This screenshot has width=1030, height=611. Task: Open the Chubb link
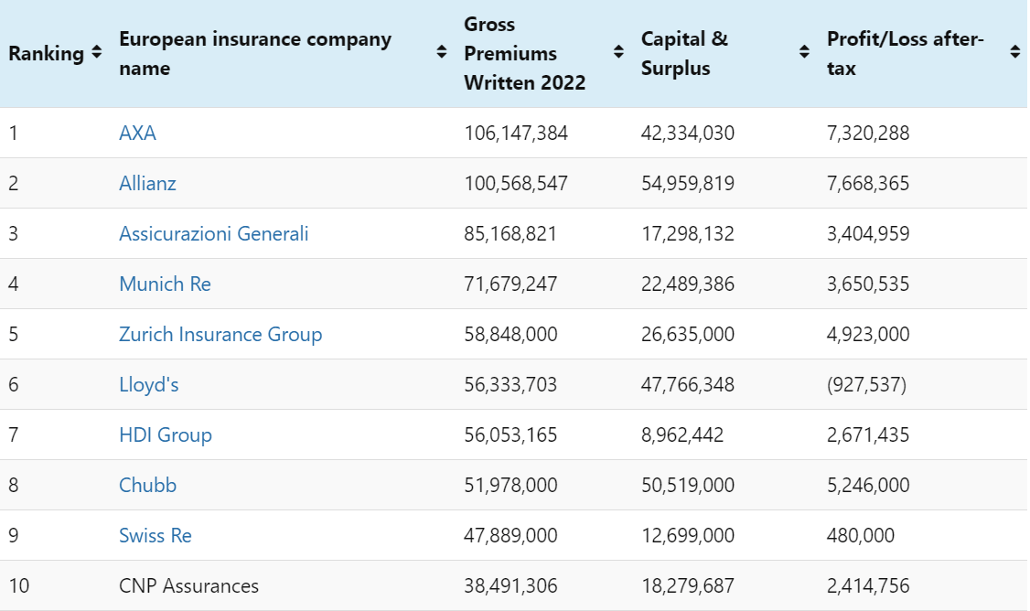click(x=147, y=486)
